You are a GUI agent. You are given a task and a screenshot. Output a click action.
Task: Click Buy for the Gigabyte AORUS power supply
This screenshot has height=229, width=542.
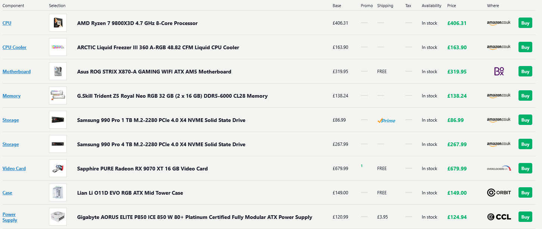[x=525, y=217]
